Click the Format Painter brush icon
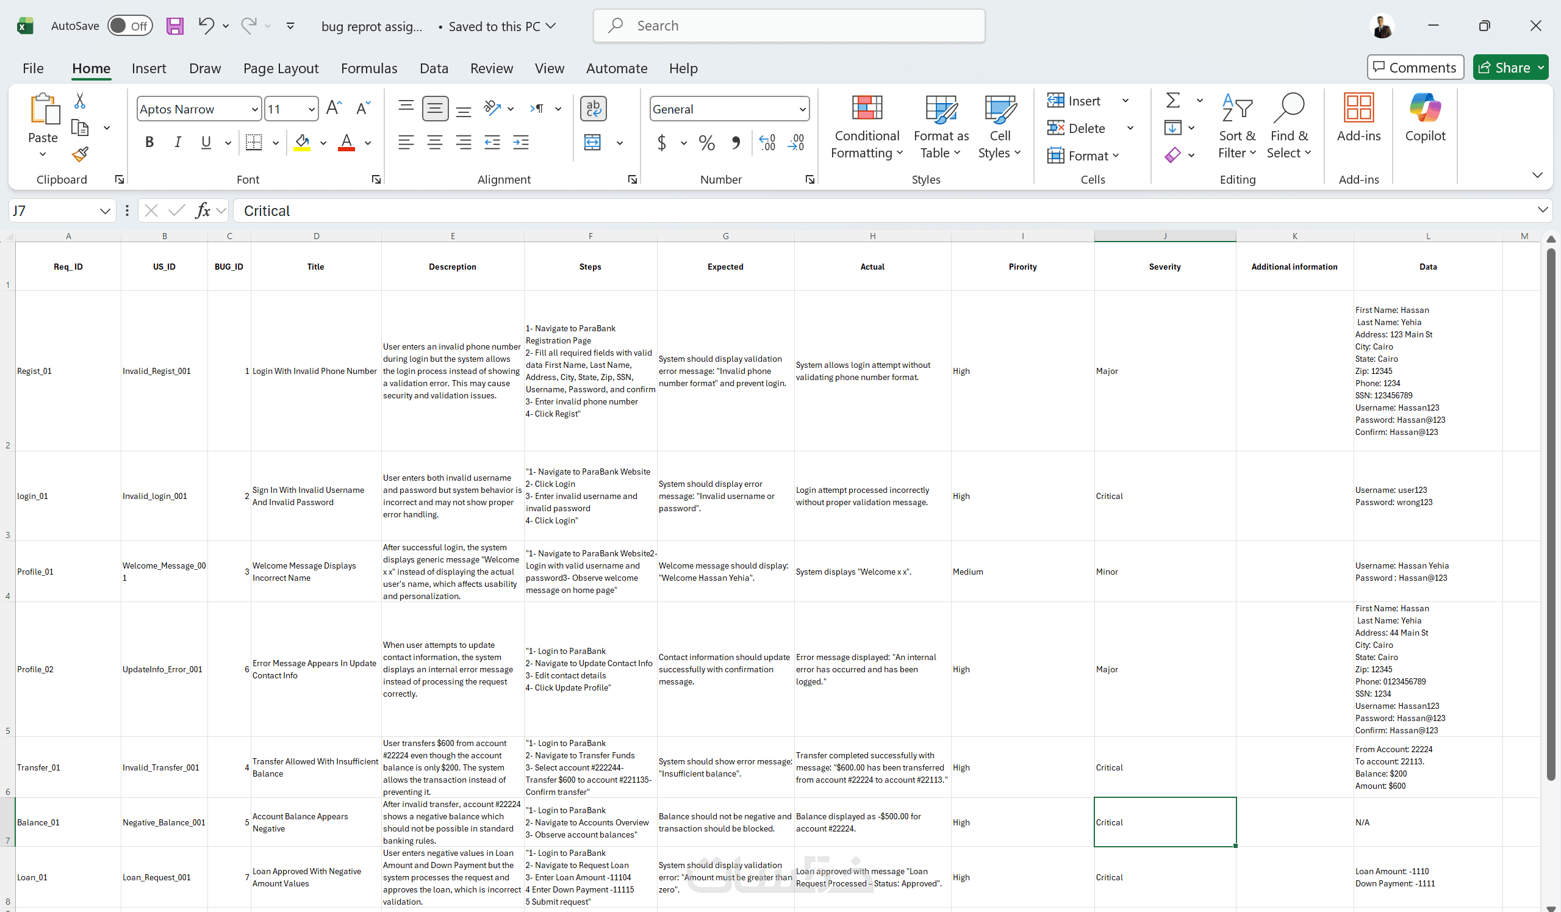Viewport: 1561px width, 912px height. (80, 154)
